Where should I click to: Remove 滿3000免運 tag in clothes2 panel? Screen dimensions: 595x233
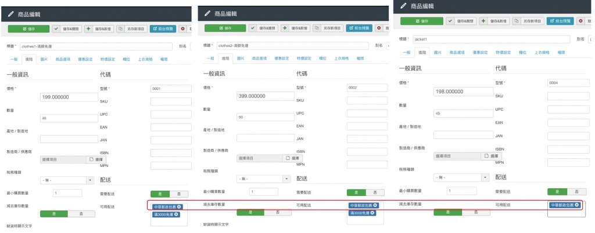[x=374, y=213]
